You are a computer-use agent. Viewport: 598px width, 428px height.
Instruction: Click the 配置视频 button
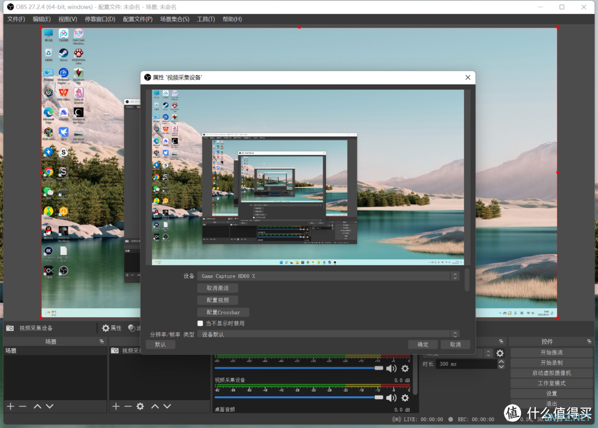218,300
